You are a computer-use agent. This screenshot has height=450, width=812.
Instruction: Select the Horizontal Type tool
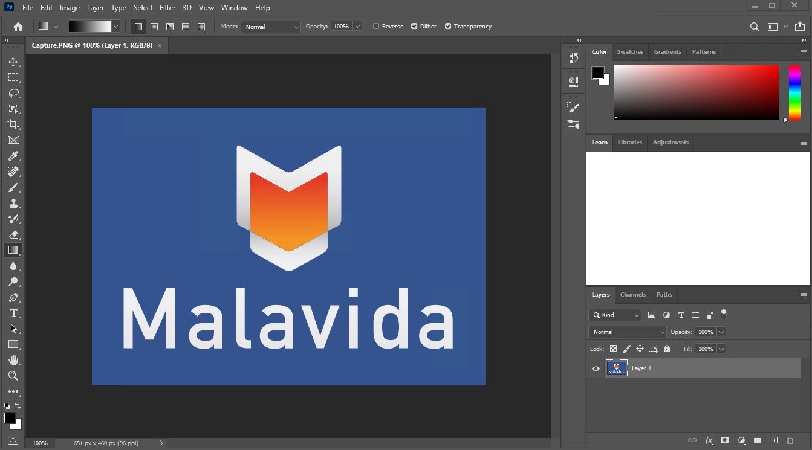(13, 313)
